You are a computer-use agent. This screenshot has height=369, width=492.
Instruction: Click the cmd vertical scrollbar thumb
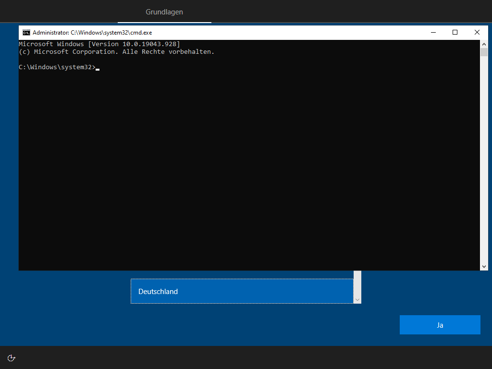click(484, 52)
